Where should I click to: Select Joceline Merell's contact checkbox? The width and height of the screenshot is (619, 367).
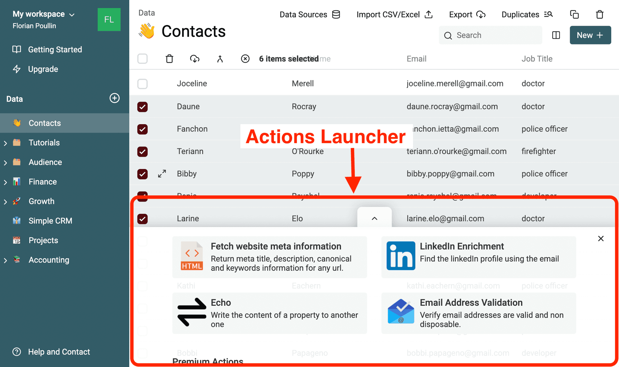[142, 84]
